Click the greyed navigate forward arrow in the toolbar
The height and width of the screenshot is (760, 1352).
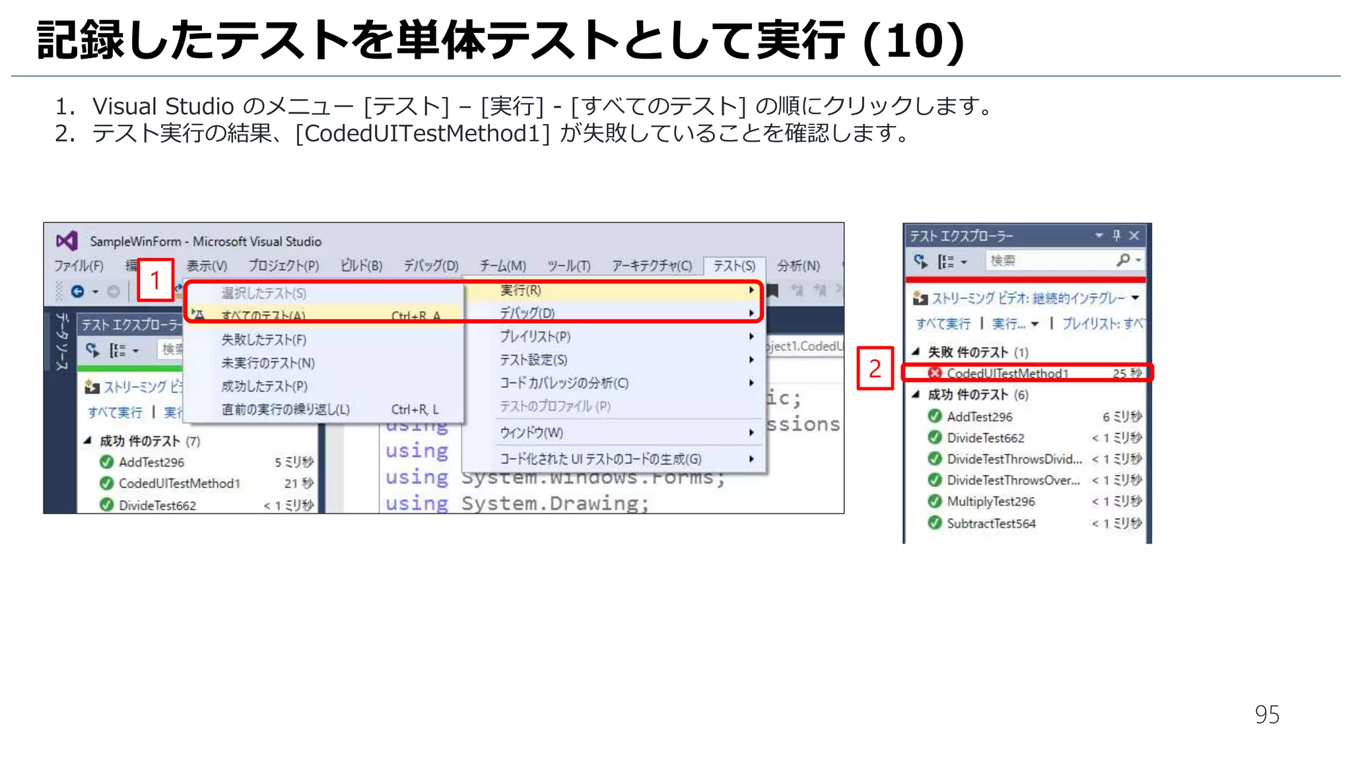(x=114, y=291)
